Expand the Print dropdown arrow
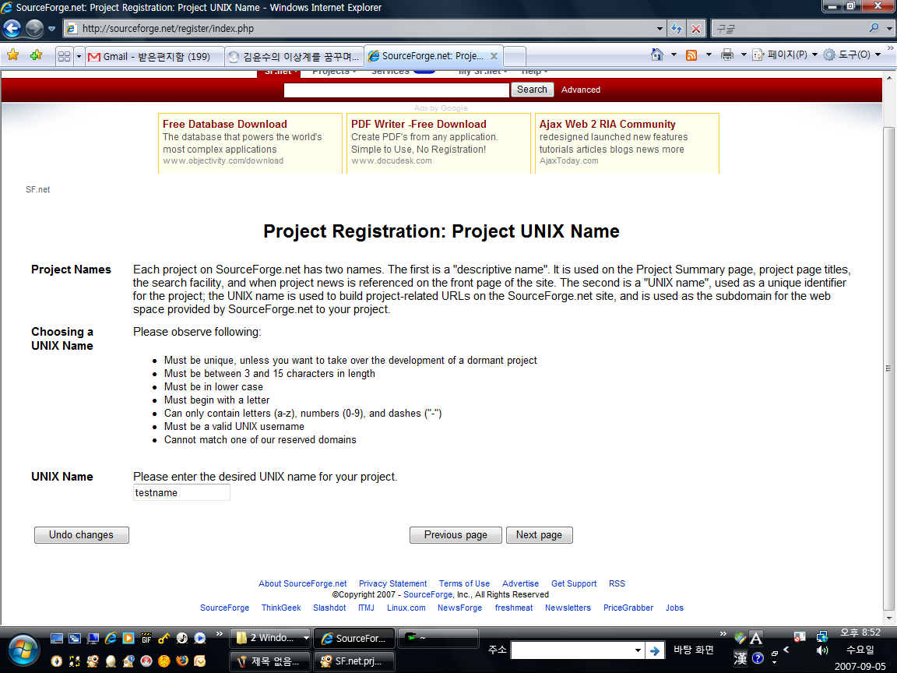This screenshot has height=673, width=897. (x=744, y=55)
